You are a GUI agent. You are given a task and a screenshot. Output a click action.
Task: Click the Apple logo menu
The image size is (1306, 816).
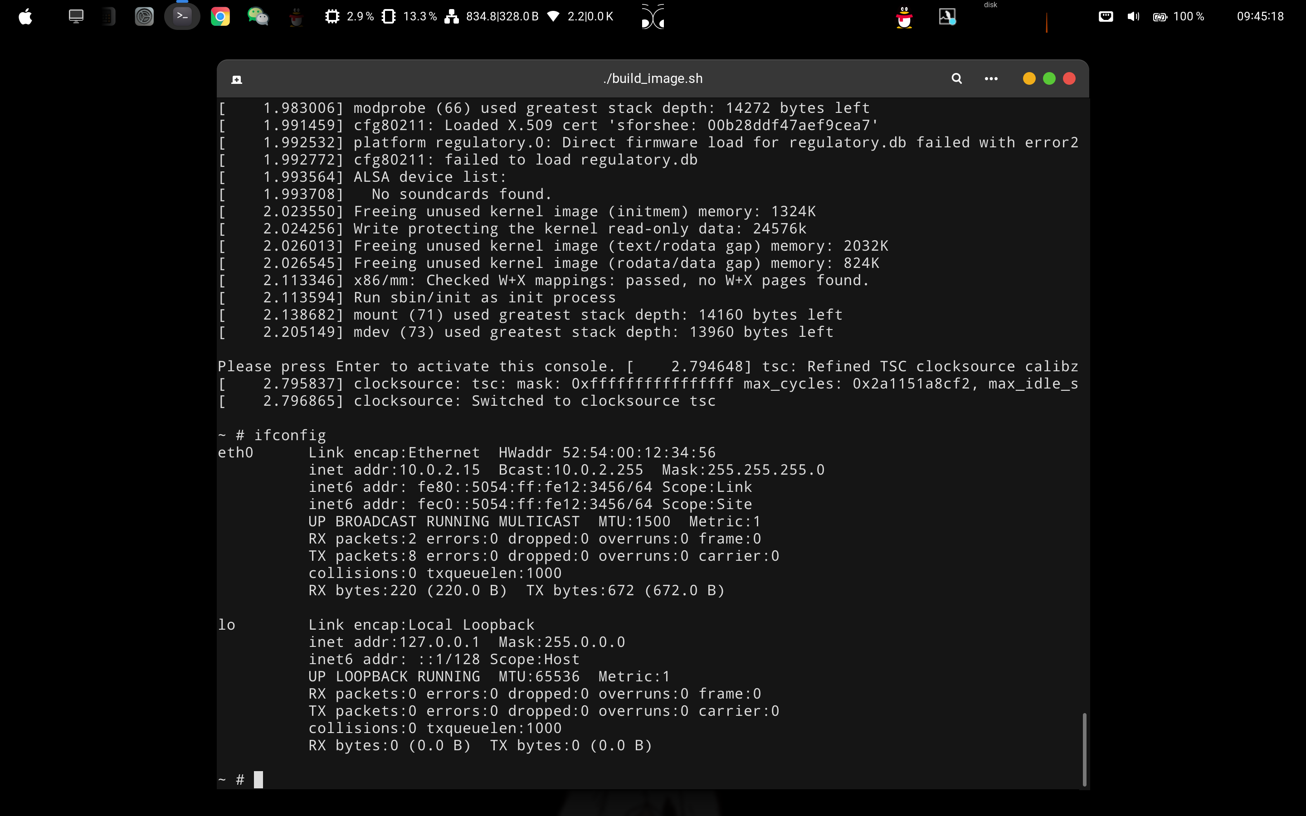click(25, 17)
